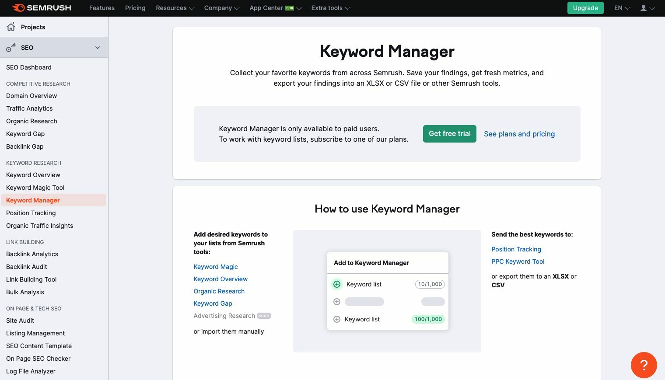The width and height of the screenshot is (665, 380).
Task: Click the LINK BUILDING section label
Action: [x=25, y=242]
